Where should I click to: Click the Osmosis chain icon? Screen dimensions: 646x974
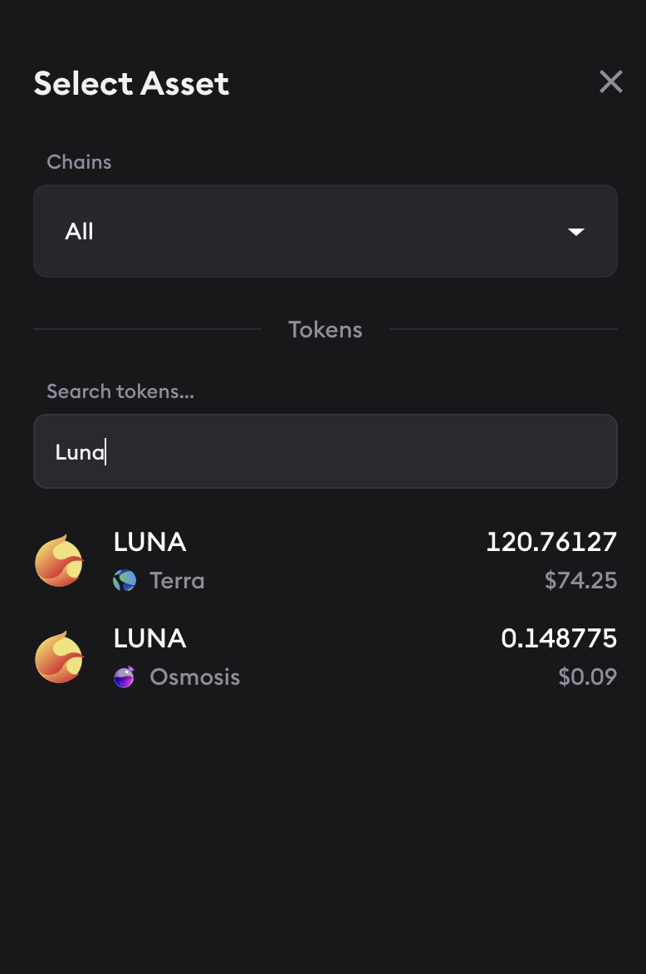(x=125, y=677)
